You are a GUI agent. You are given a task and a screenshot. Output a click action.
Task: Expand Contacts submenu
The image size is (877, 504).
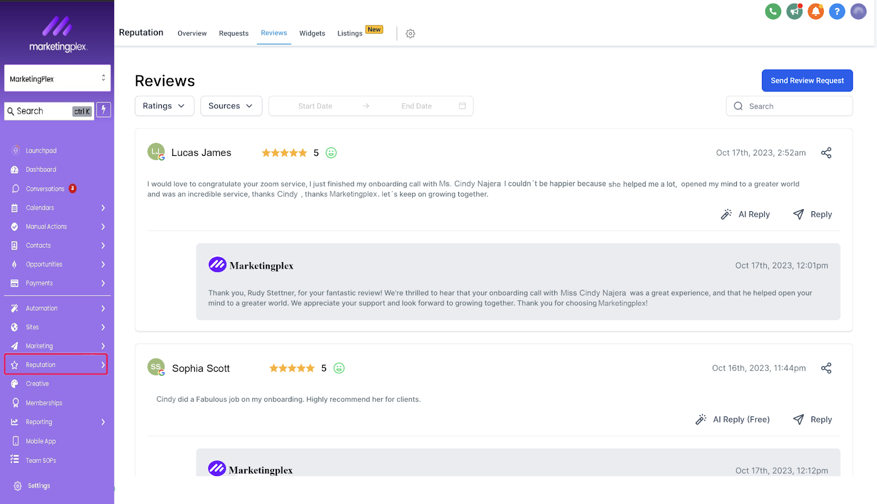click(x=103, y=246)
